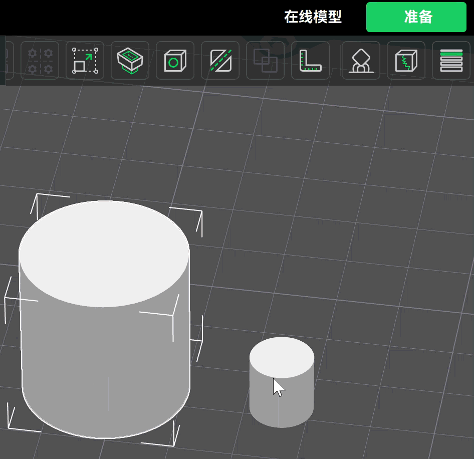Select the Scale tool
The height and width of the screenshot is (459, 474).
click(85, 61)
